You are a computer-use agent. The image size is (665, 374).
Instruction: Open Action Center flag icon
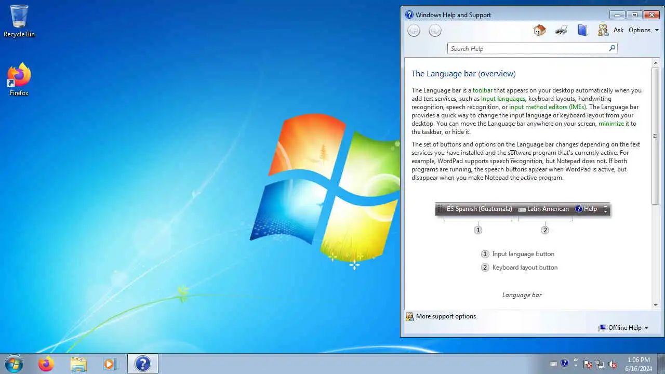pos(588,364)
